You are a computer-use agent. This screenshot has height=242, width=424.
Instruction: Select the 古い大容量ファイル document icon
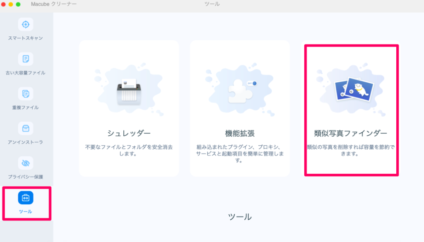coord(26,59)
